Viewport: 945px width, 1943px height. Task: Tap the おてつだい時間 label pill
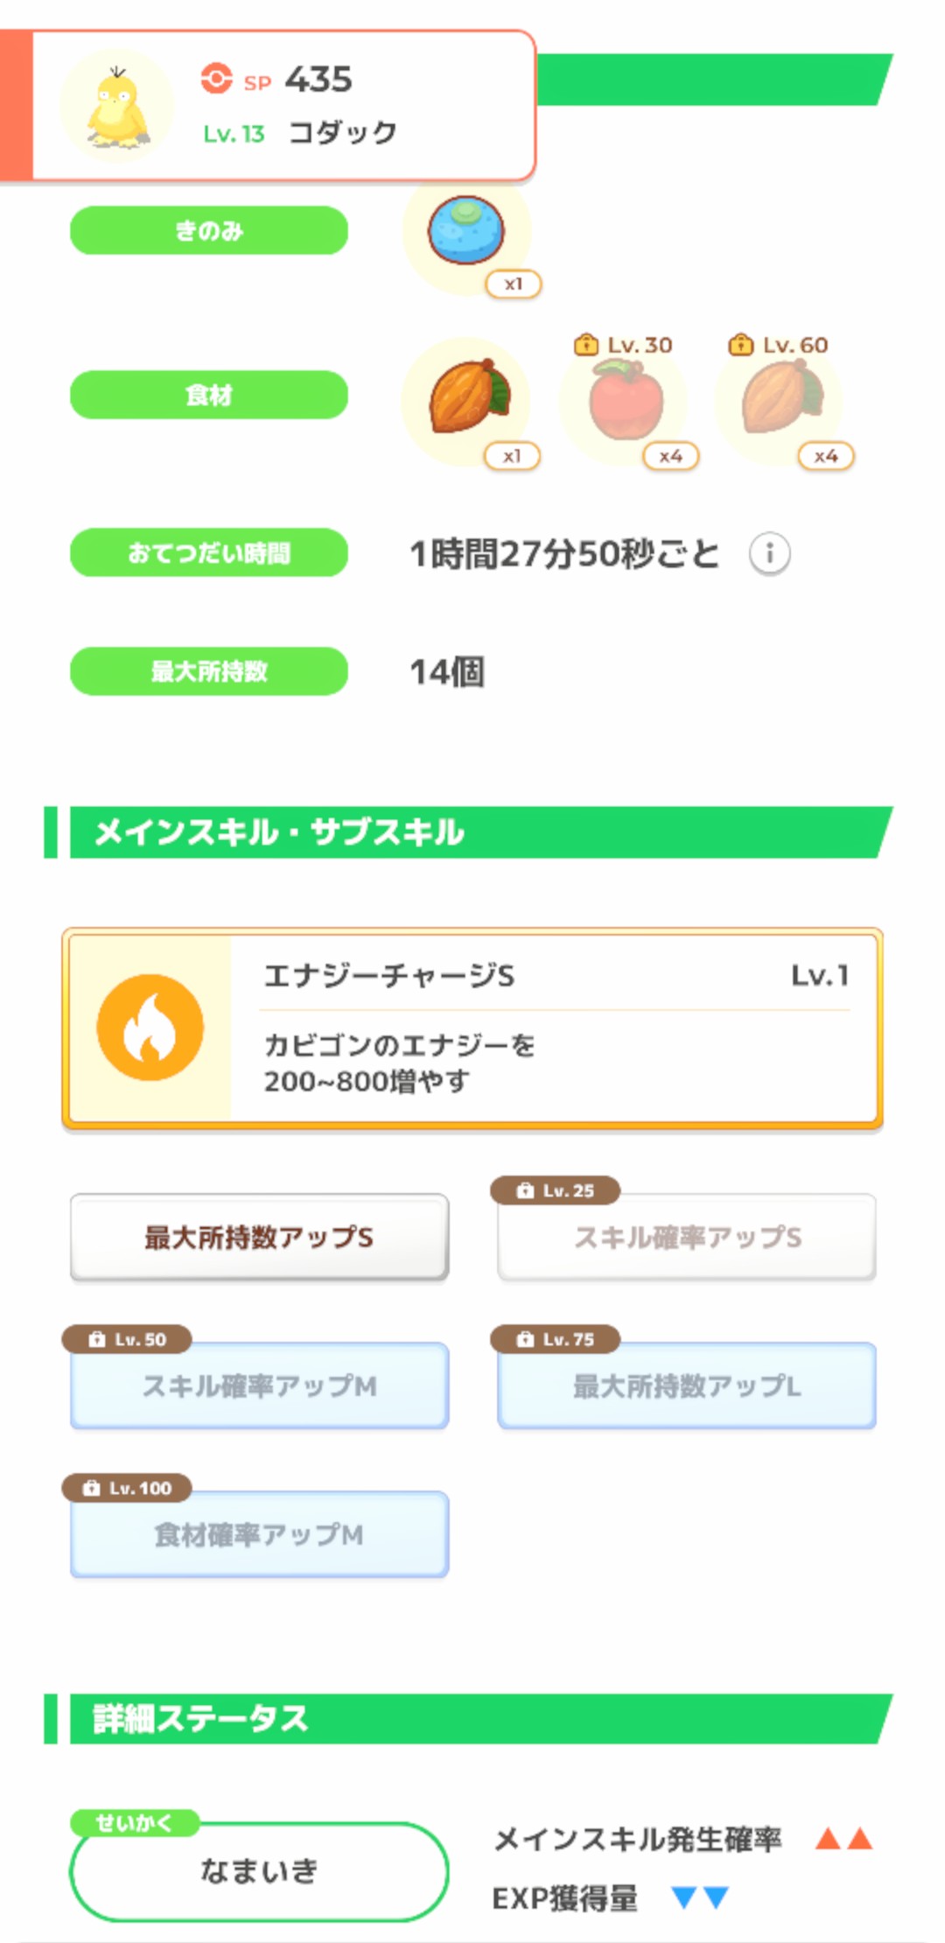coord(209,552)
